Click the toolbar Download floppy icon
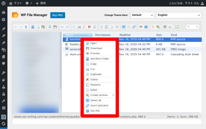The height and width of the screenshot is (129, 206). (55, 27)
